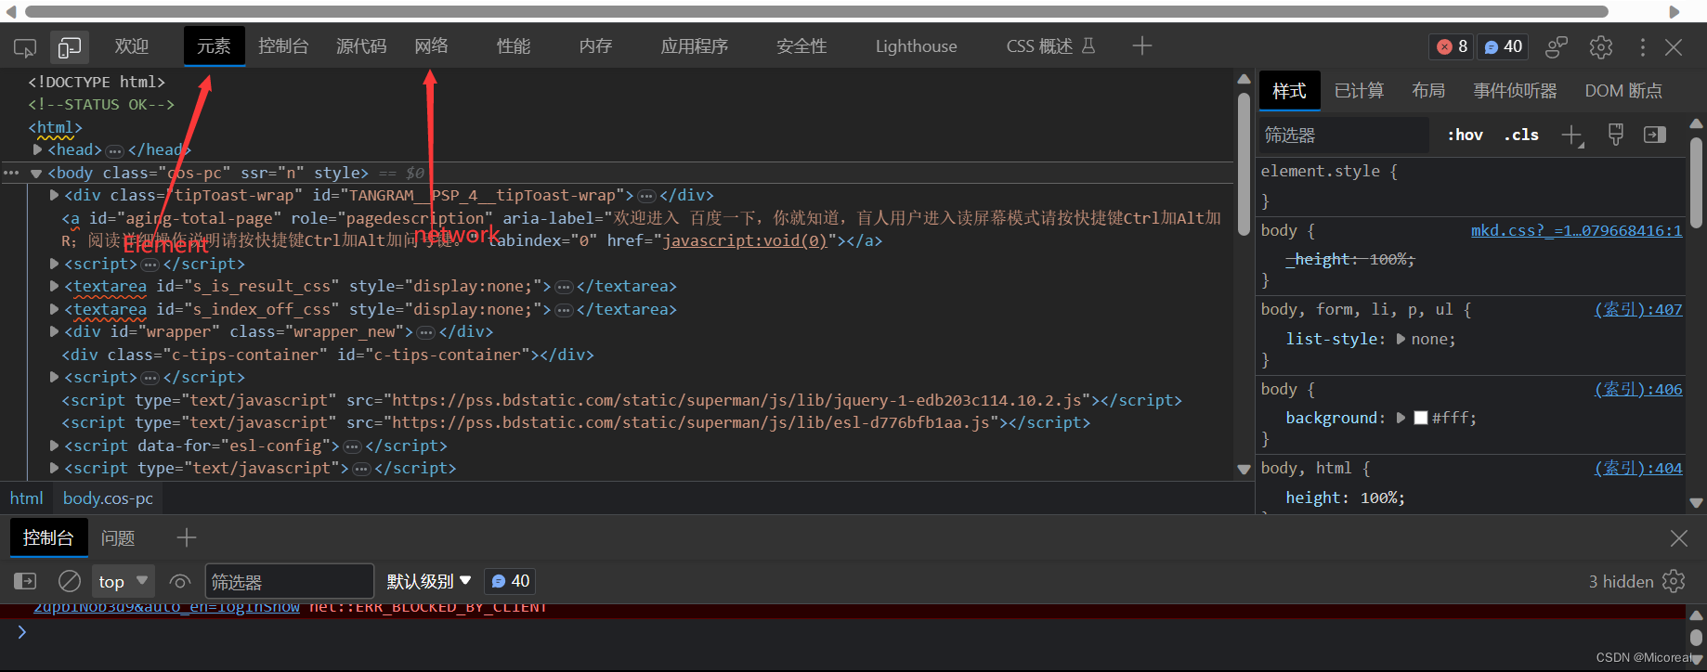1707x672 pixels.
Task: Focus the console 筛选器 filter field
Action: click(289, 582)
